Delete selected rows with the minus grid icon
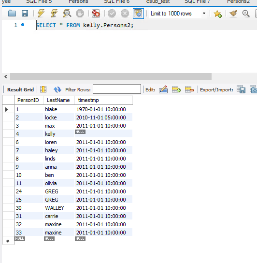The width and height of the screenshot is (257, 263). [189, 89]
